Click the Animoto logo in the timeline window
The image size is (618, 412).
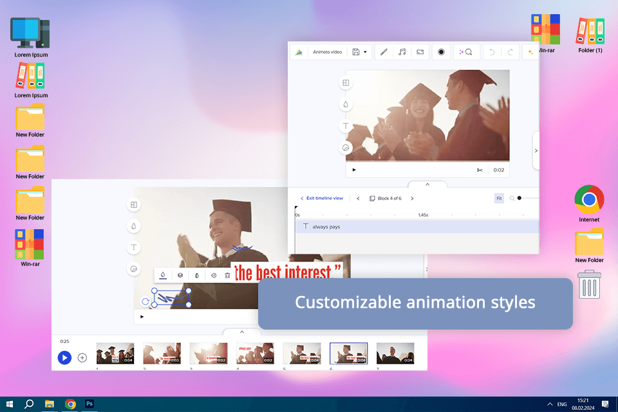coord(299,52)
